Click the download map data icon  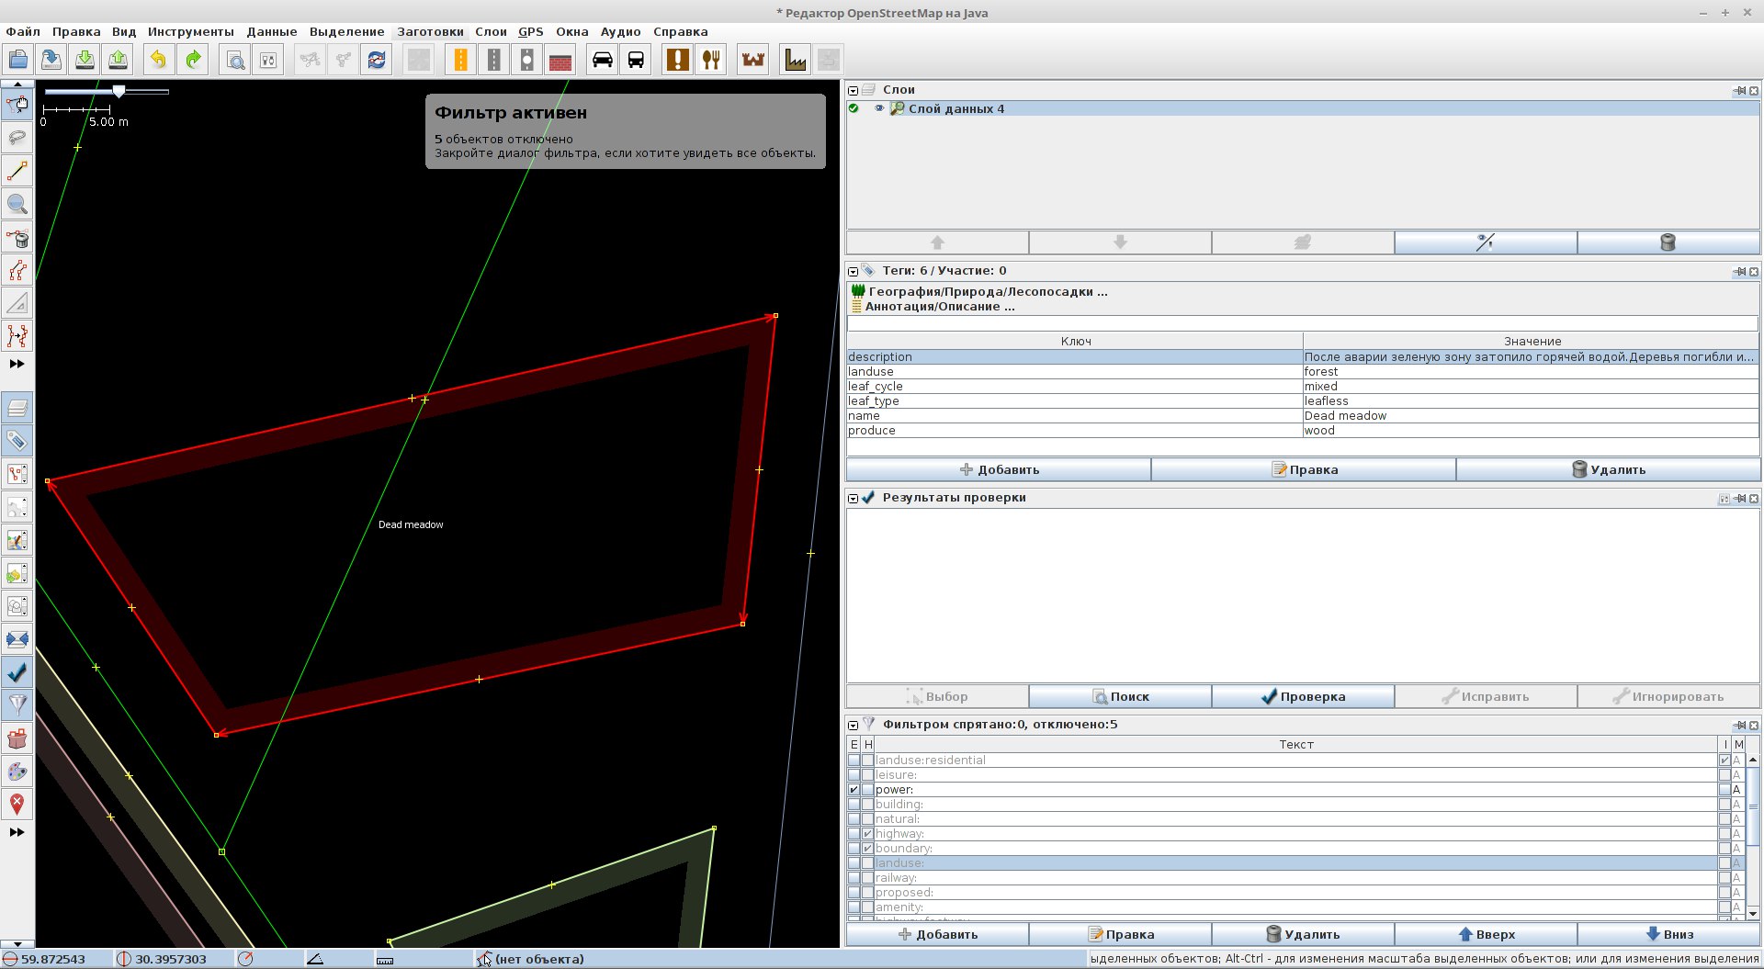(85, 60)
